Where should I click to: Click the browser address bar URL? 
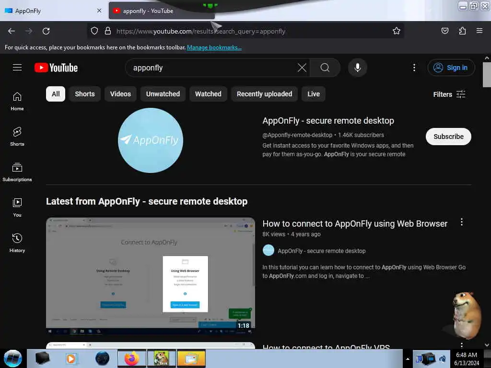[200, 31]
